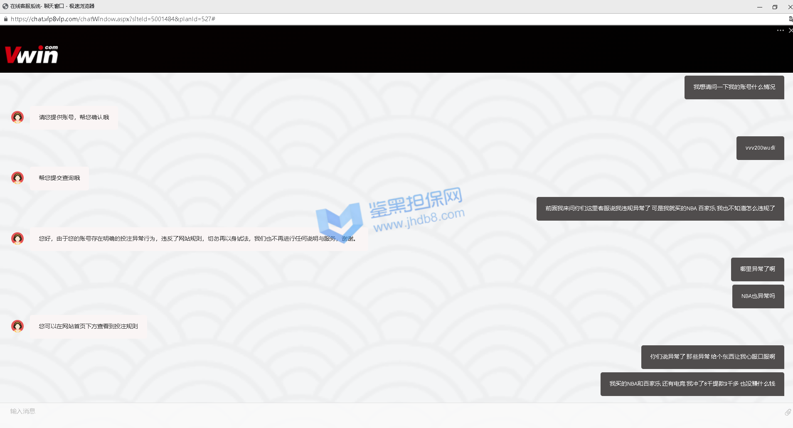Minimize the browser window
This screenshot has height=428, width=793.
[x=759, y=7]
